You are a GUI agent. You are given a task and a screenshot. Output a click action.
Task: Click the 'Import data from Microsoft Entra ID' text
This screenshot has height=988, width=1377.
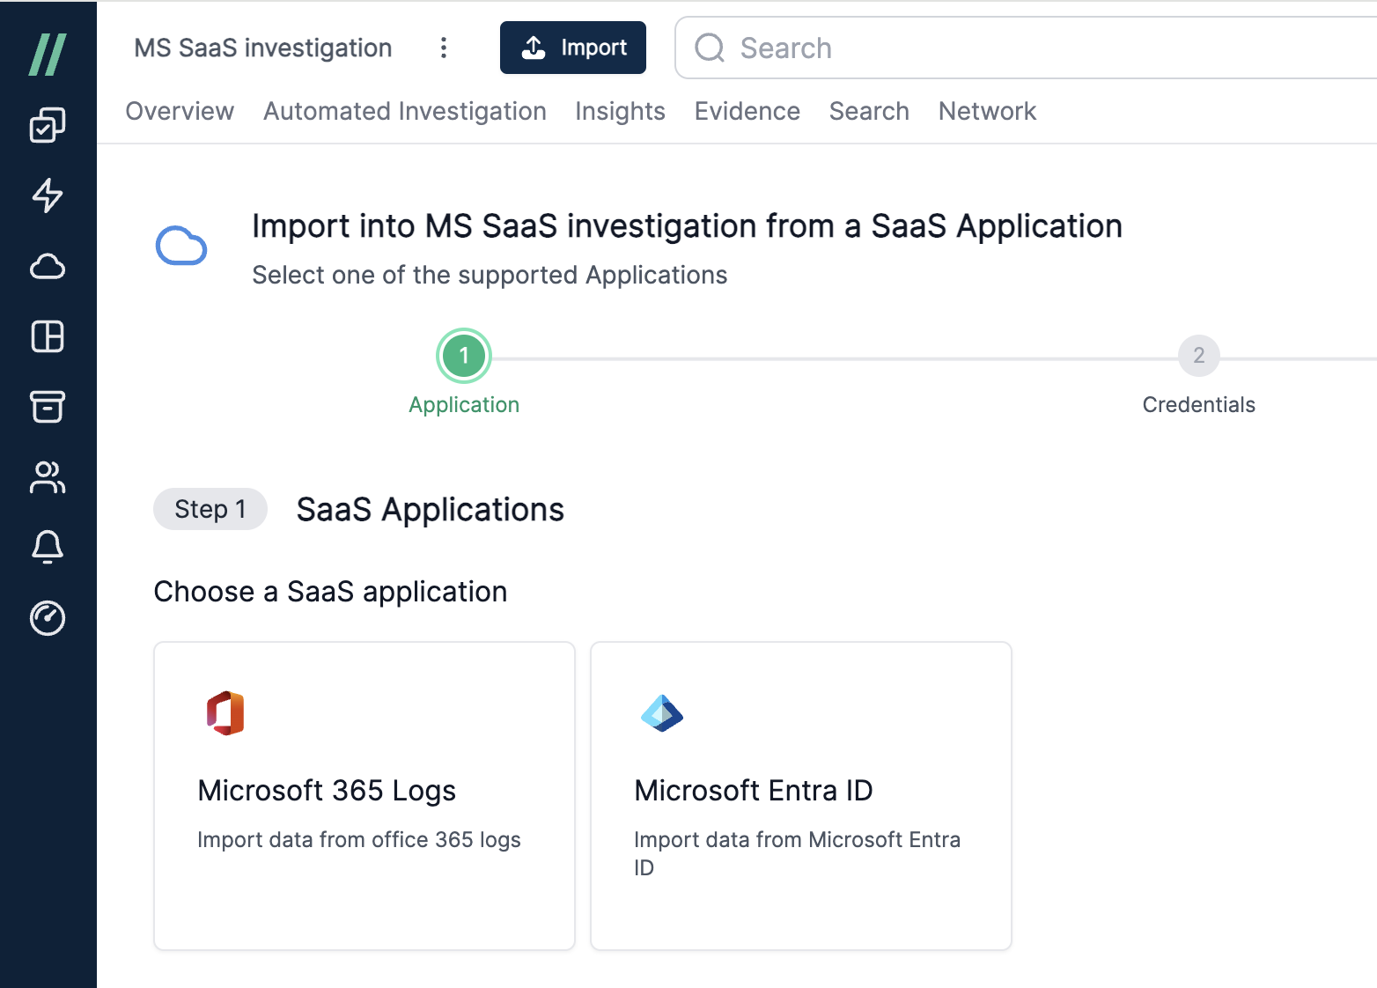pyautogui.click(x=798, y=853)
